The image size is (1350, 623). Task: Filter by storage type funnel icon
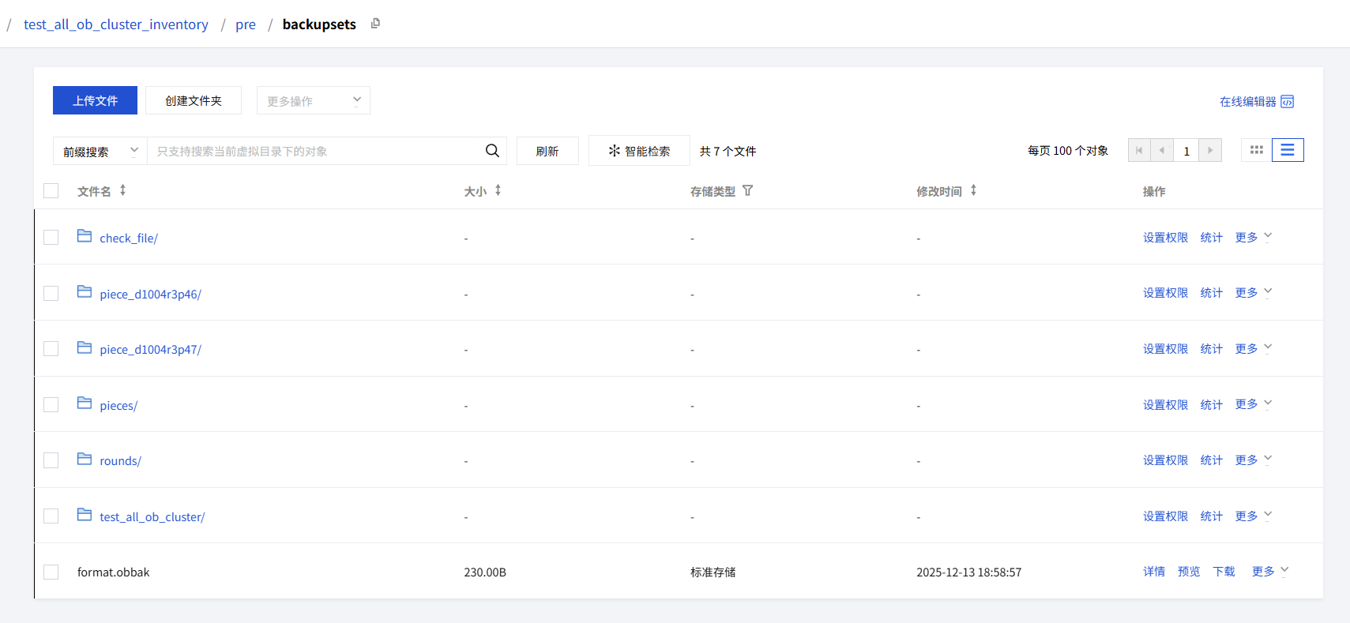(747, 190)
